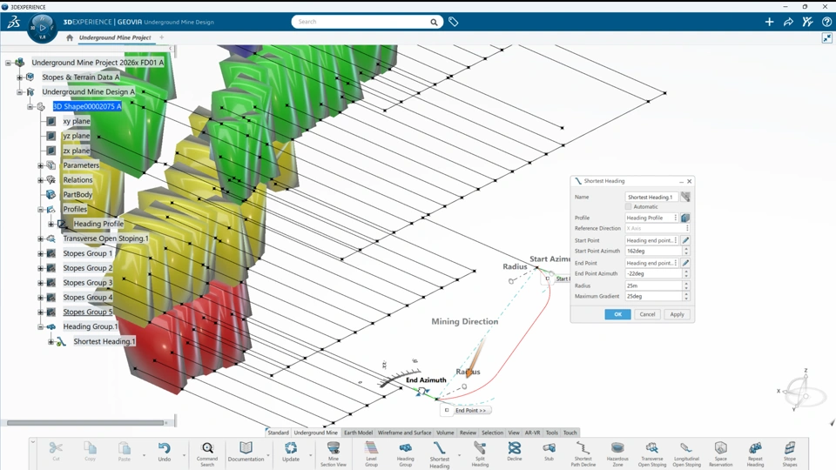Select the Hazardous Zone tool
This screenshot has height=470, width=836.
point(617,453)
